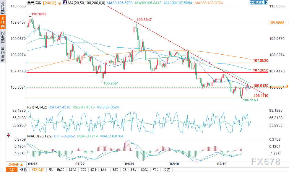
Task: Open the 设置 settings button
Action: pos(166,170)
